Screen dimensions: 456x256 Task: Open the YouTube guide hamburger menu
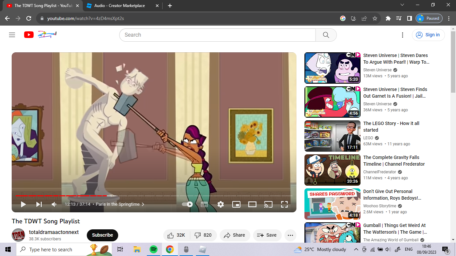pyautogui.click(x=12, y=35)
